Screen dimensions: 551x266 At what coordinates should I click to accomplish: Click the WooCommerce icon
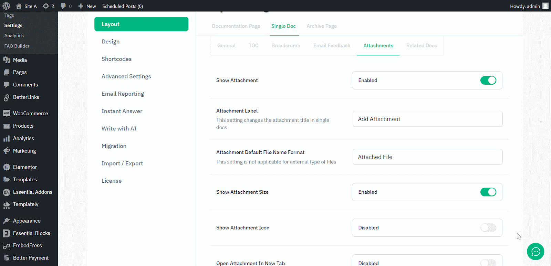tap(7, 113)
